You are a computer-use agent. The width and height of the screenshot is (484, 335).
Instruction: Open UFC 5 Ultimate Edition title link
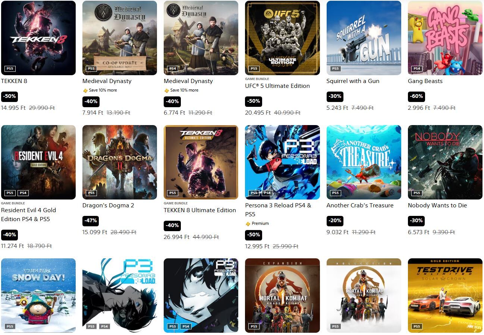pyautogui.click(x=277, y=86)
